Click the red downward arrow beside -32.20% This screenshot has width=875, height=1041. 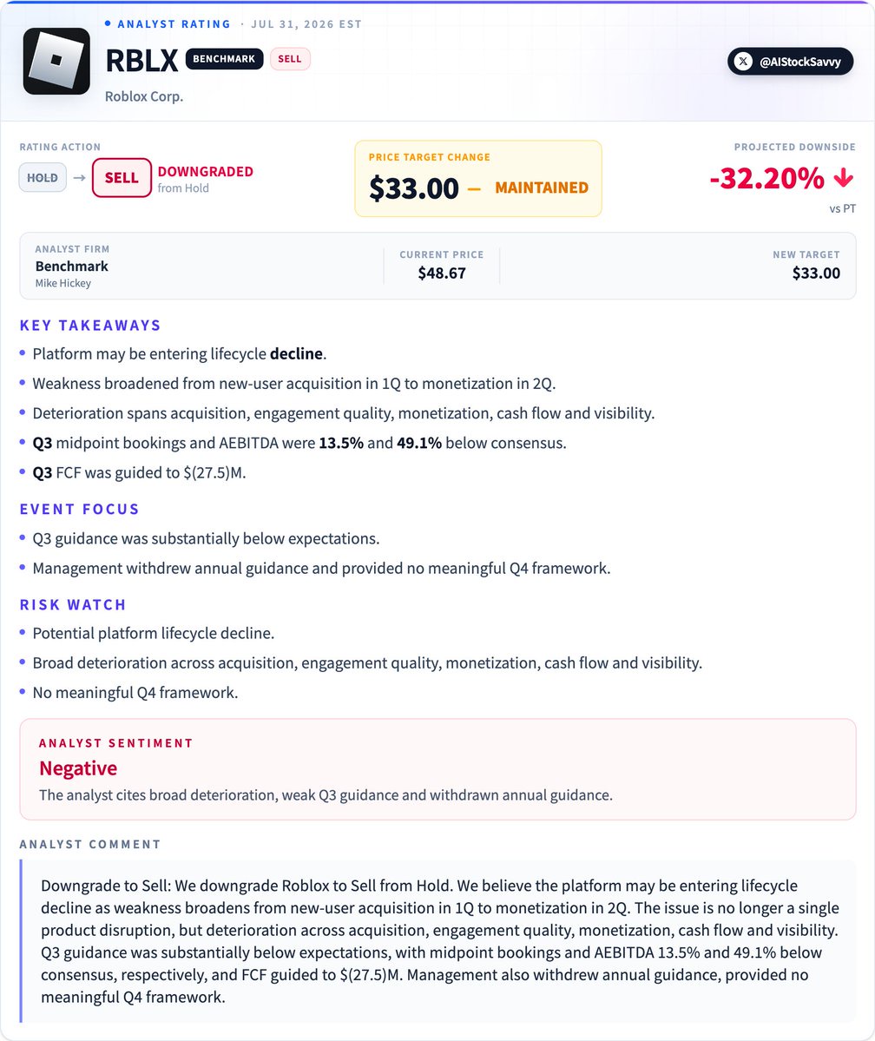click(843, 177)
